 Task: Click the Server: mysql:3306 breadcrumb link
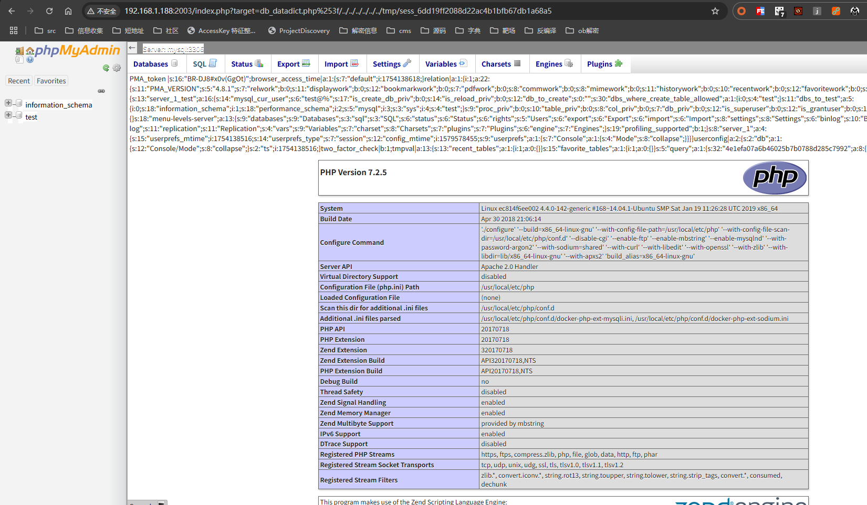point(173,48)
